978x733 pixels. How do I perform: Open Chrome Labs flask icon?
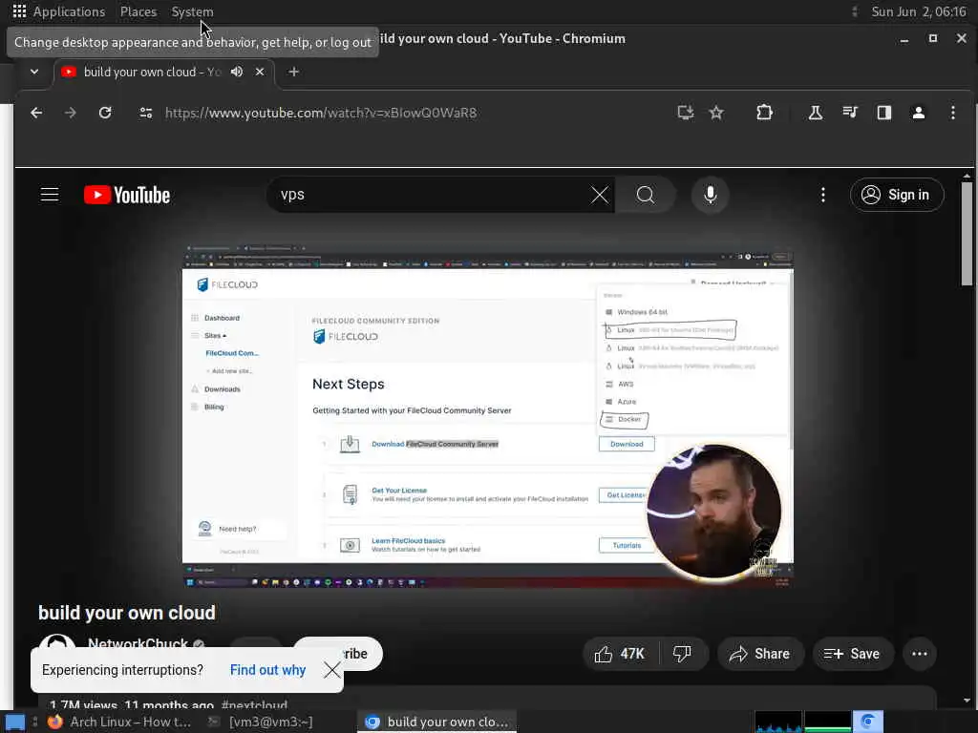point(816,113)
